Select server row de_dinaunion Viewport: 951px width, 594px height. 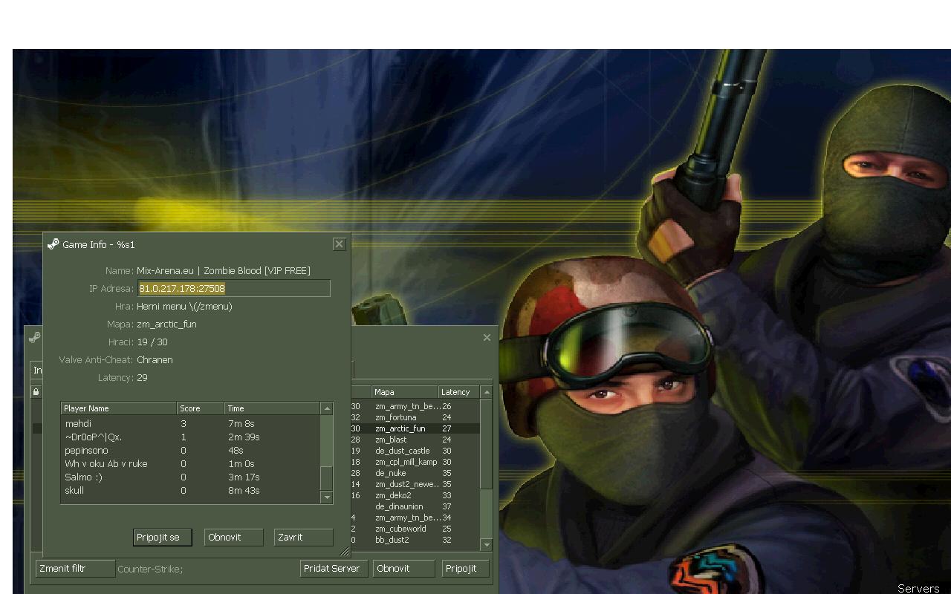coord(415,506)
